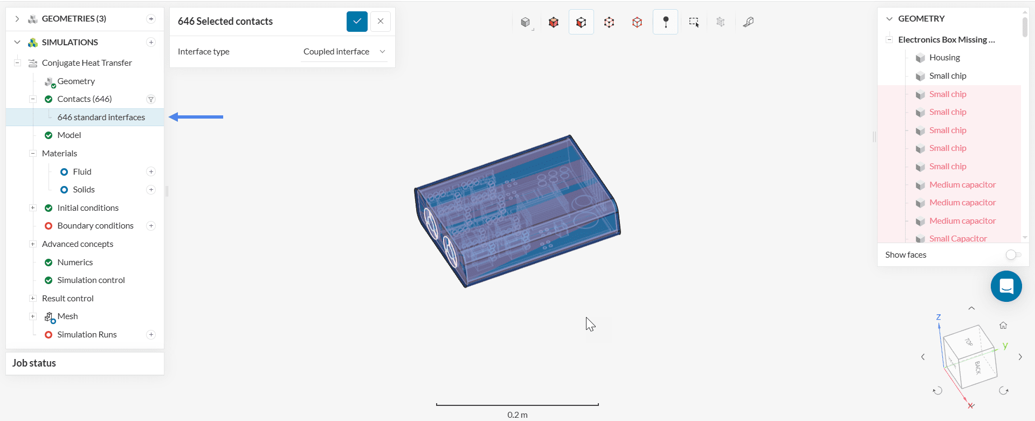Add a new boundary condition

[x=151, y=226]
